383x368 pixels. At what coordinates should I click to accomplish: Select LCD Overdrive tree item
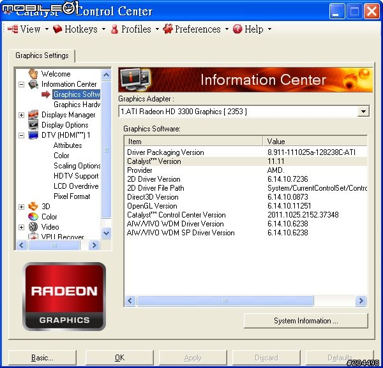[76, 186]
